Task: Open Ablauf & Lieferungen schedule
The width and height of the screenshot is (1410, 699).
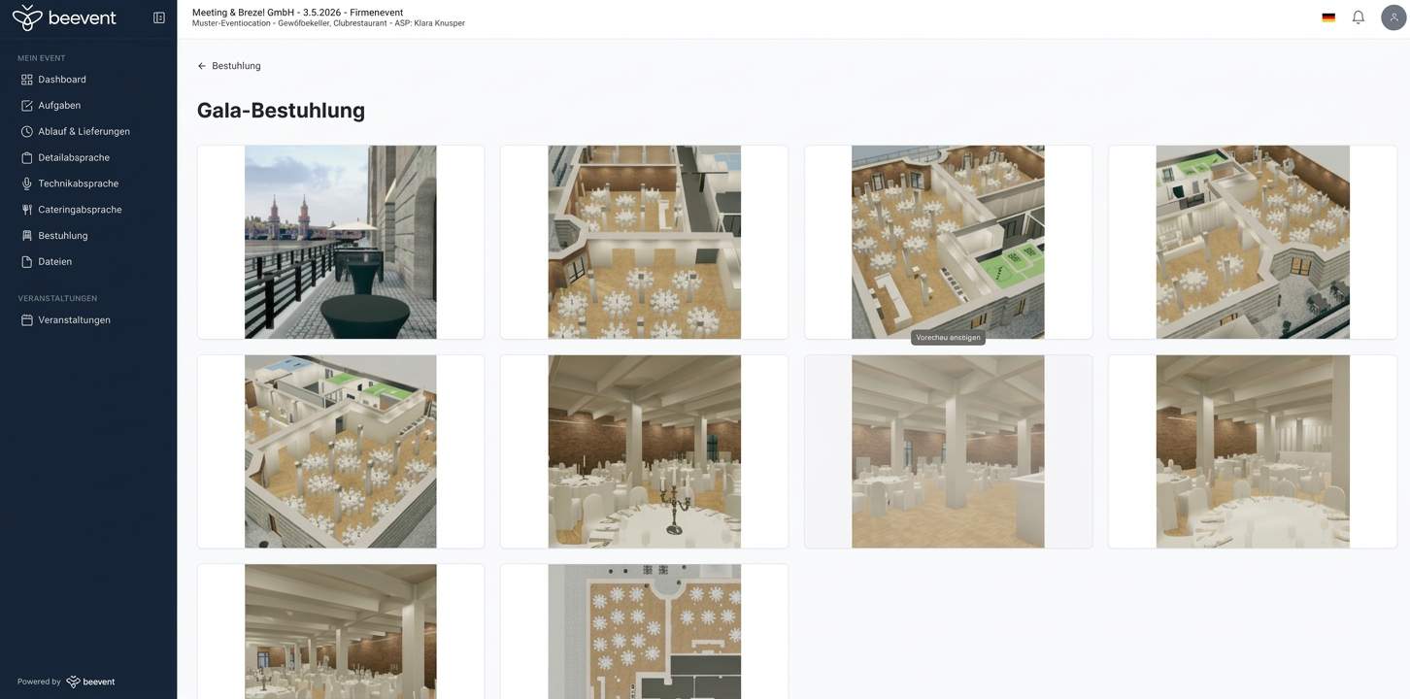Action: [27, 131]
